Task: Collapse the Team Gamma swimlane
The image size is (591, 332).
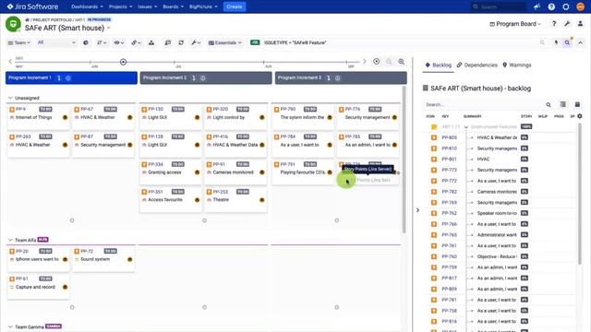Action: [10, 326]
